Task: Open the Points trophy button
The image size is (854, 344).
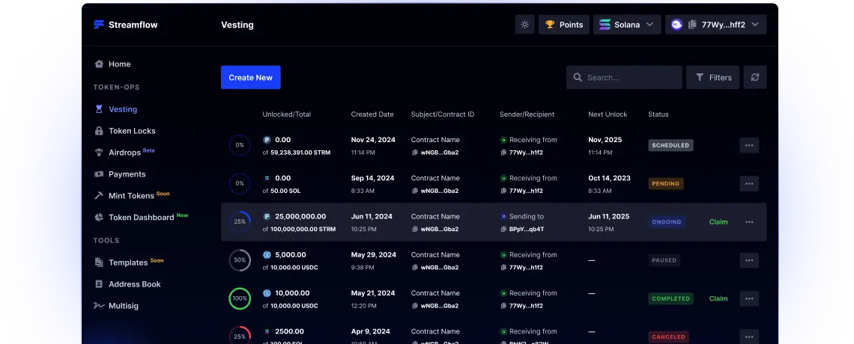Action: click(x=563, y=25)
